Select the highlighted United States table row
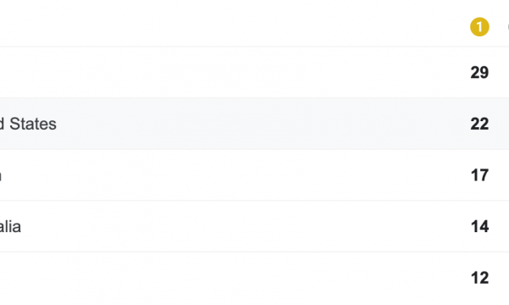509x305 pixels. pos(255,124)
